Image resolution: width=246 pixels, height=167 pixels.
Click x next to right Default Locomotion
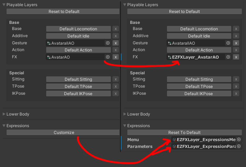tap(236, 29)
